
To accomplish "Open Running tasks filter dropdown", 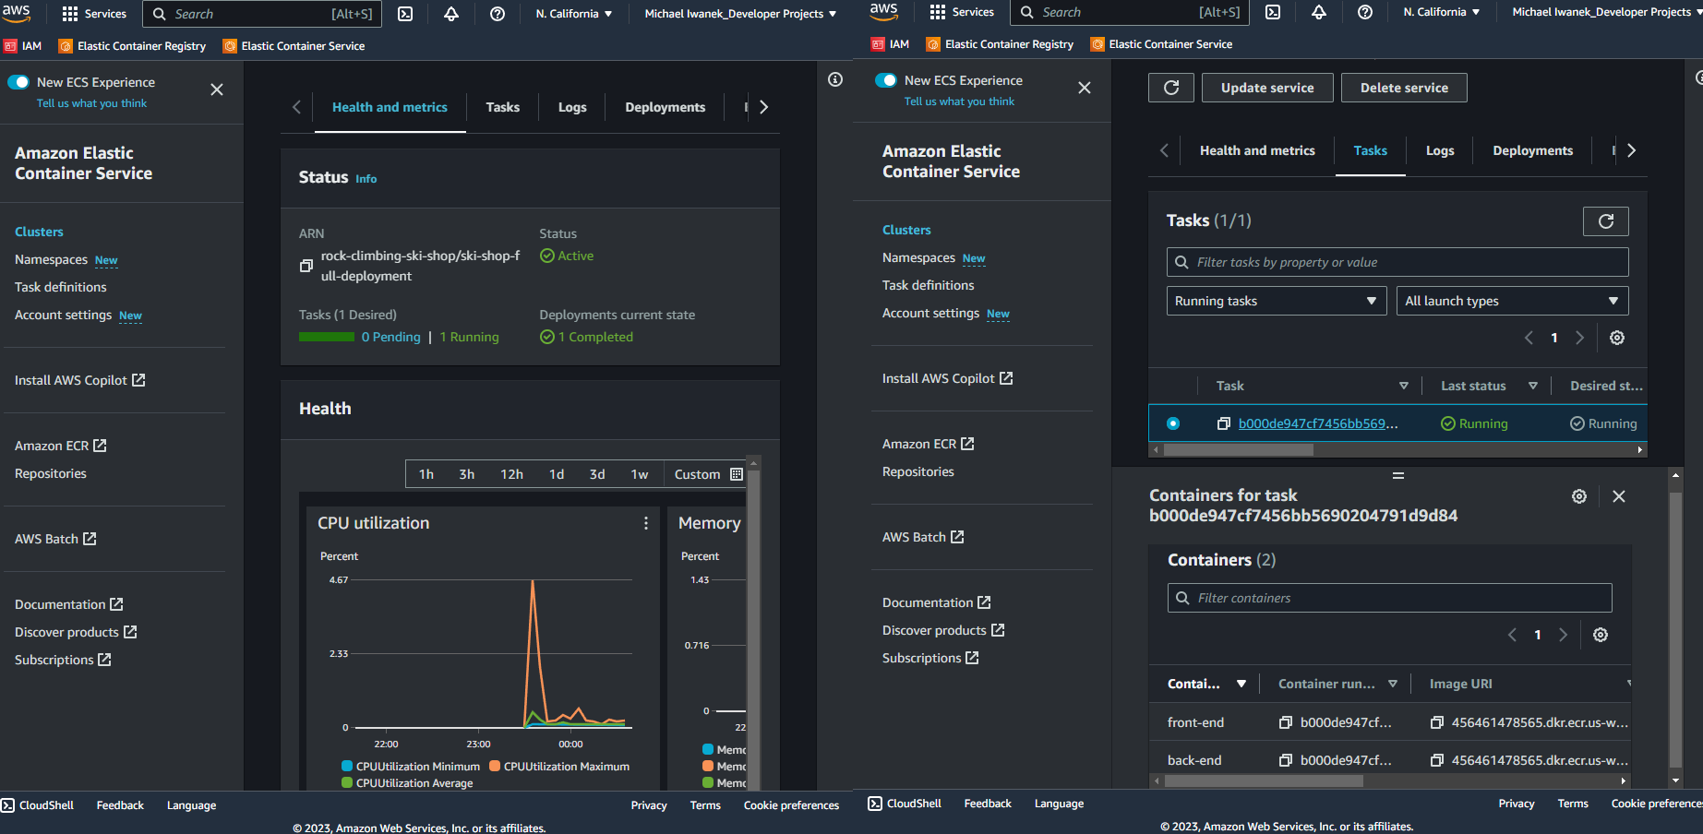I will pyautogui.click(x=1277, y=301).
